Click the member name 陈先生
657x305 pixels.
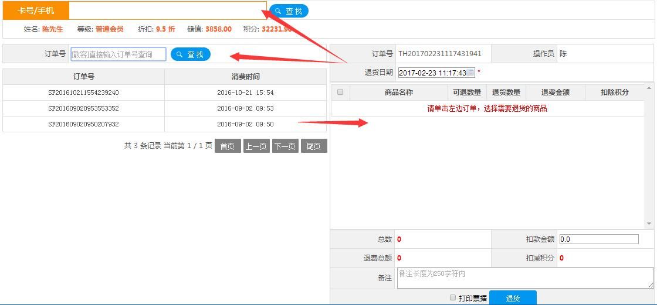coord(52,29)
